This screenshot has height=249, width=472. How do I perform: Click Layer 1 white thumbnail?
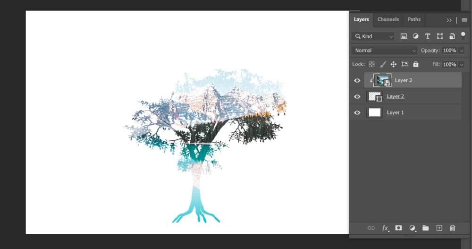[374, 112]
